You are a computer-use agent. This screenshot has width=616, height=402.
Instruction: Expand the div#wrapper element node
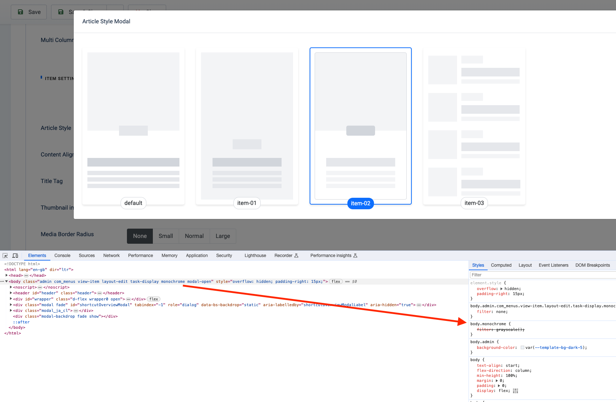point(11,299)
